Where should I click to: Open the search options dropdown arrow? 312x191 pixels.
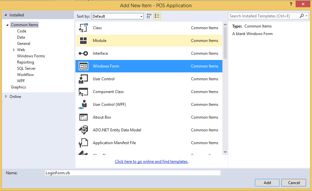306,16
